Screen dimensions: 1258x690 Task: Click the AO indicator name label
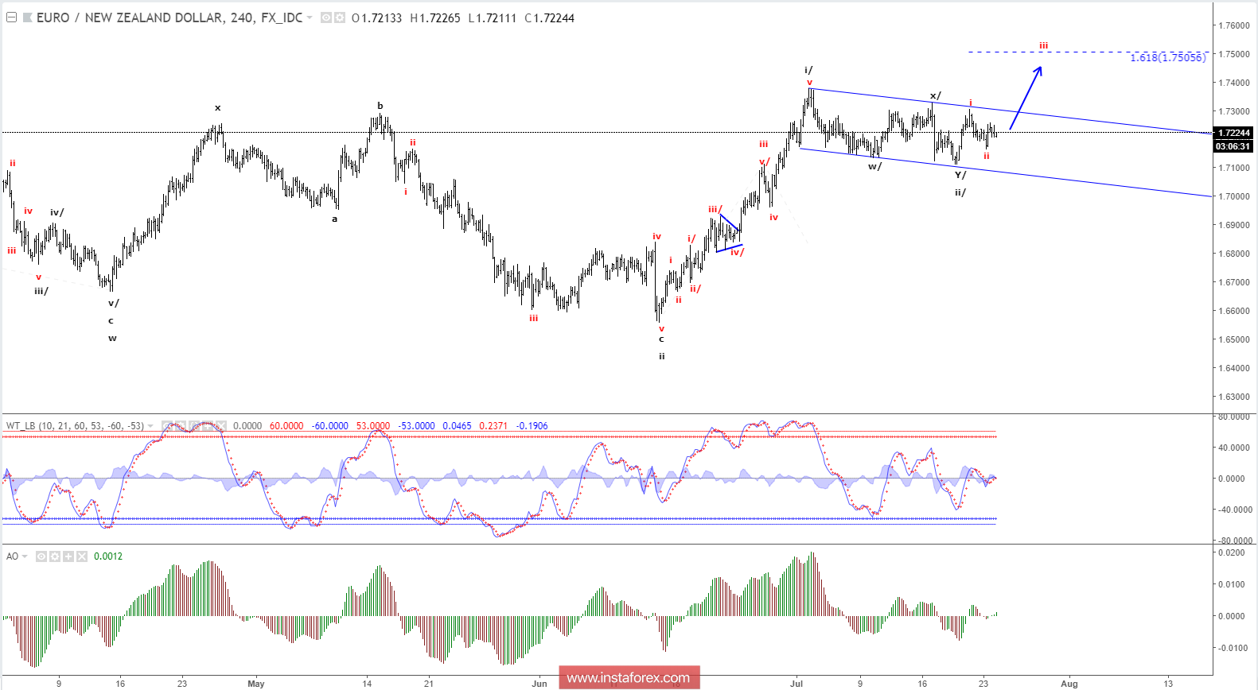point(12,556)
